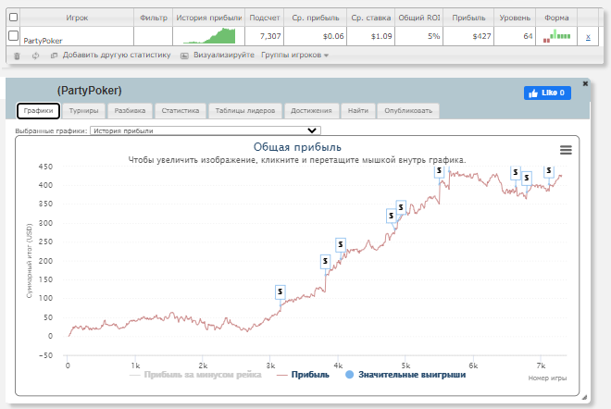
Task: Open the chart hamburger menu
Action: (x=566, y=150)
